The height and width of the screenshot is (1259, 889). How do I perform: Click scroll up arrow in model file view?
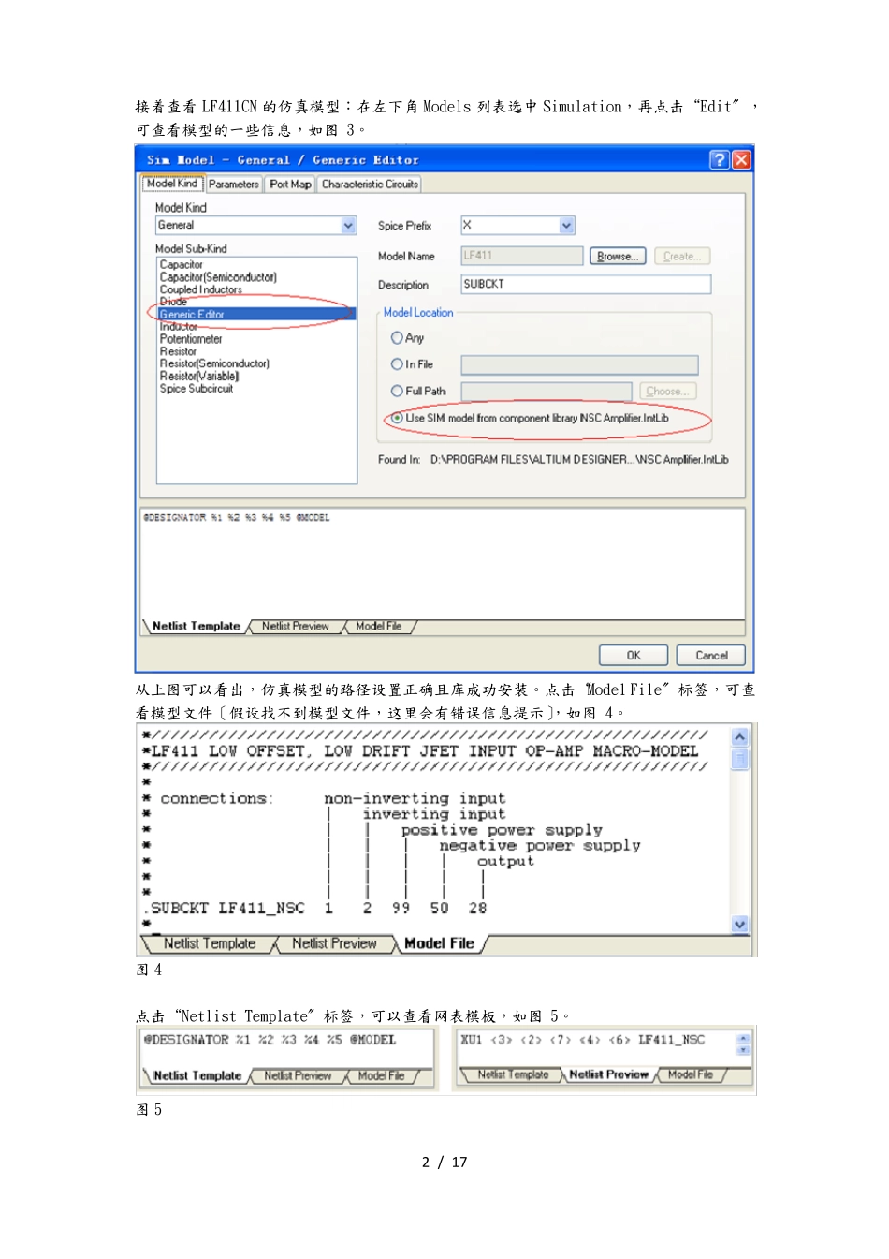pos(740,737)
